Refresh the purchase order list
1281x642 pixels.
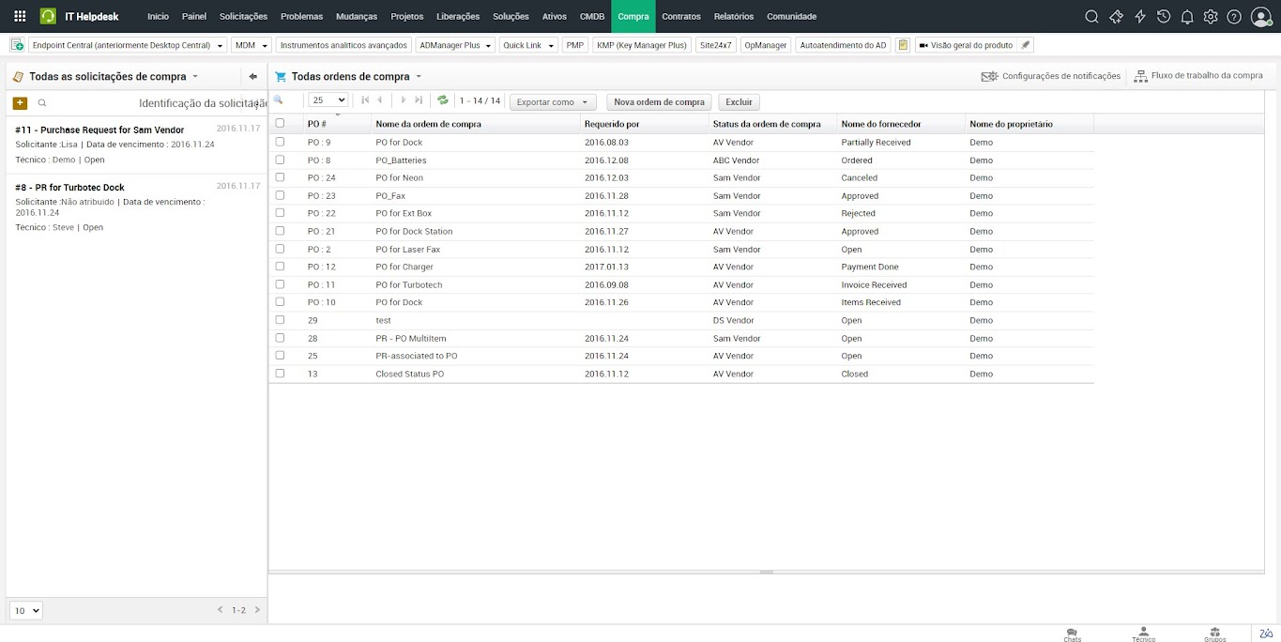coord(443,100)
